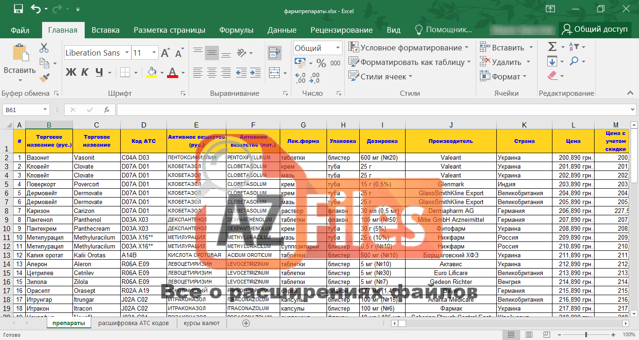
Task: Open fill color dropdown arrow
Action: pos(162,73)
